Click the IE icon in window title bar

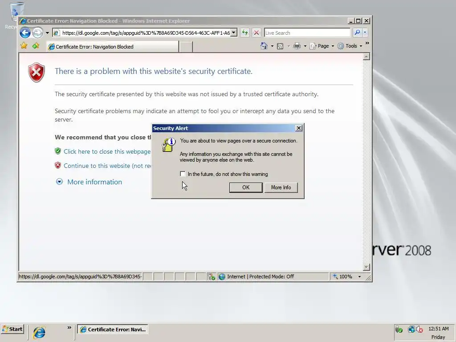tap(23, 21)
